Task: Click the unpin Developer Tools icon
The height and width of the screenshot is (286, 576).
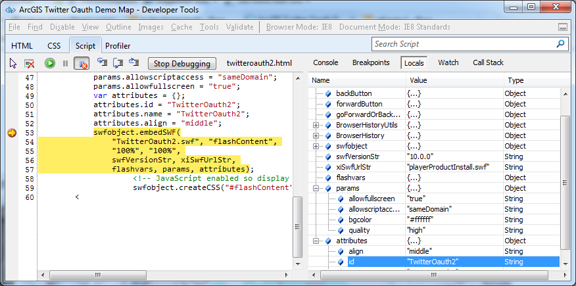Action: tap(562, 27)
